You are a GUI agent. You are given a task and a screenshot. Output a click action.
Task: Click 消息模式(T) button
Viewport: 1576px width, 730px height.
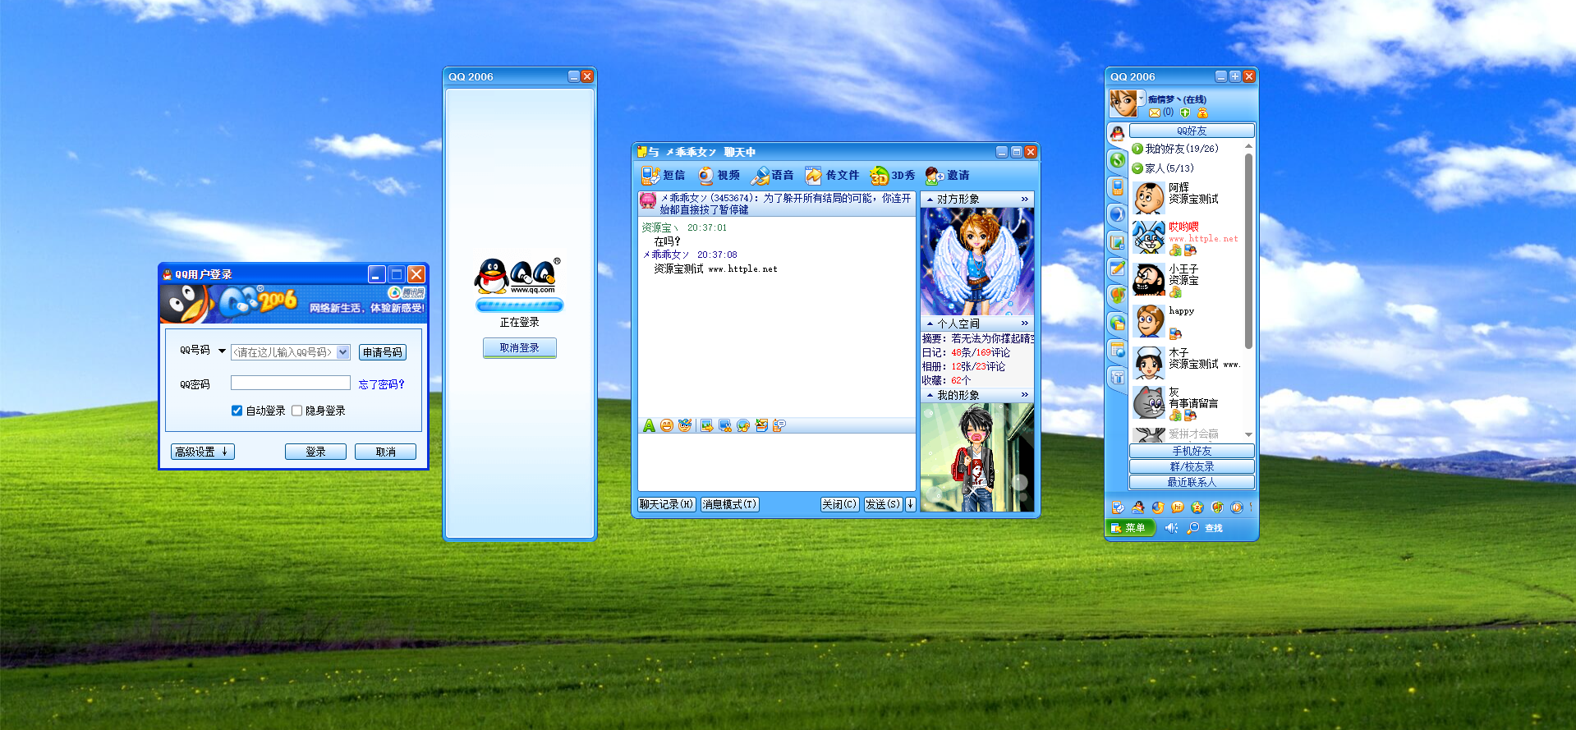(x=729, y=504)
